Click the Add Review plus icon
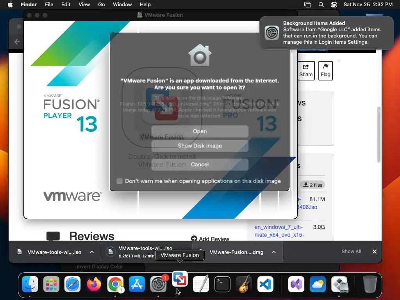400x300 pixels. 194,239
